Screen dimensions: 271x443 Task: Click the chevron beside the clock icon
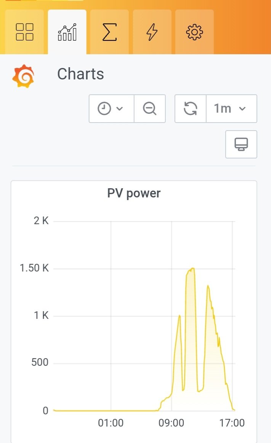pyautogui.click(x=119, y=109)
